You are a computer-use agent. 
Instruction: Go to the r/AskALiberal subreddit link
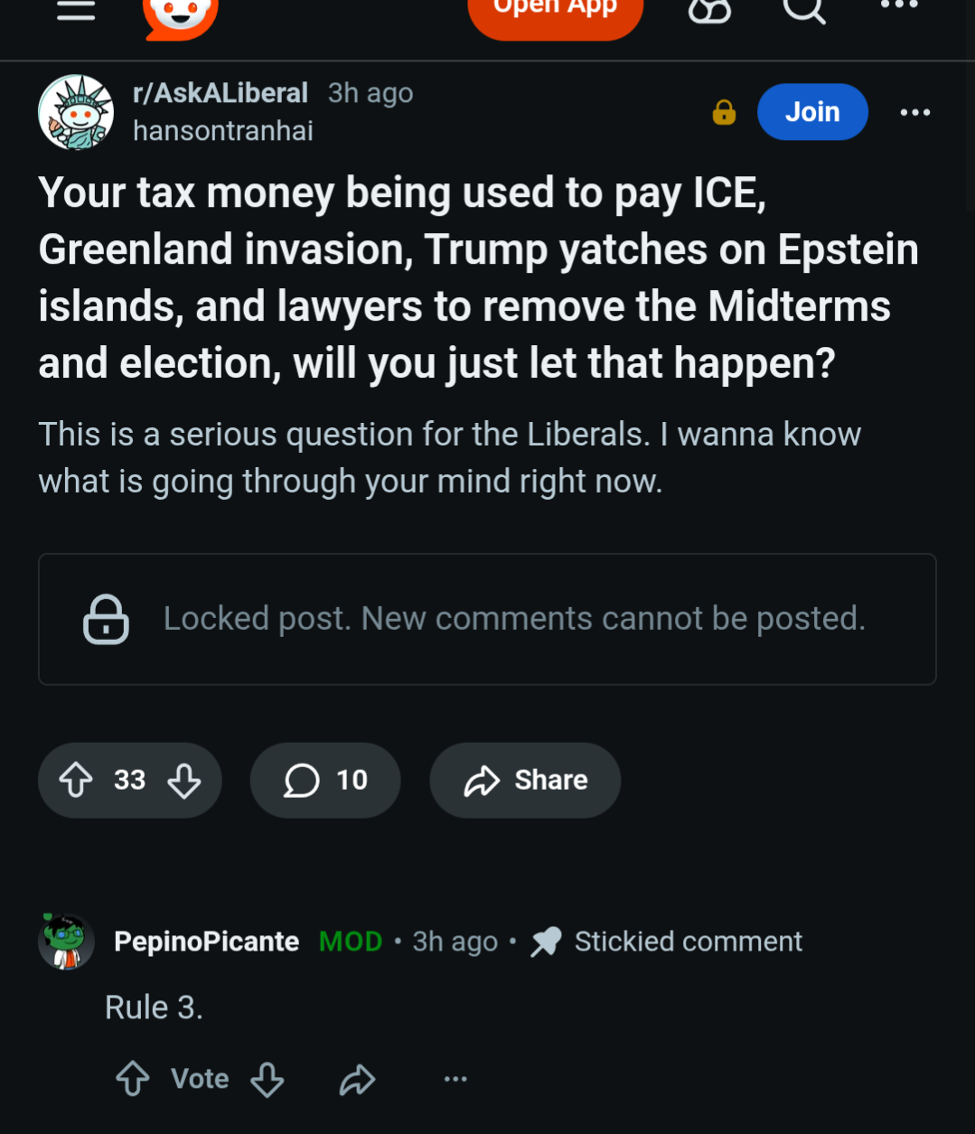click(220, 93)
